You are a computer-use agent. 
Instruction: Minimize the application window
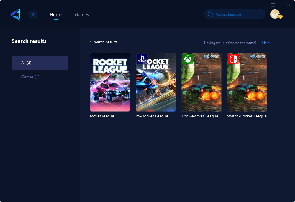point(281,5)
